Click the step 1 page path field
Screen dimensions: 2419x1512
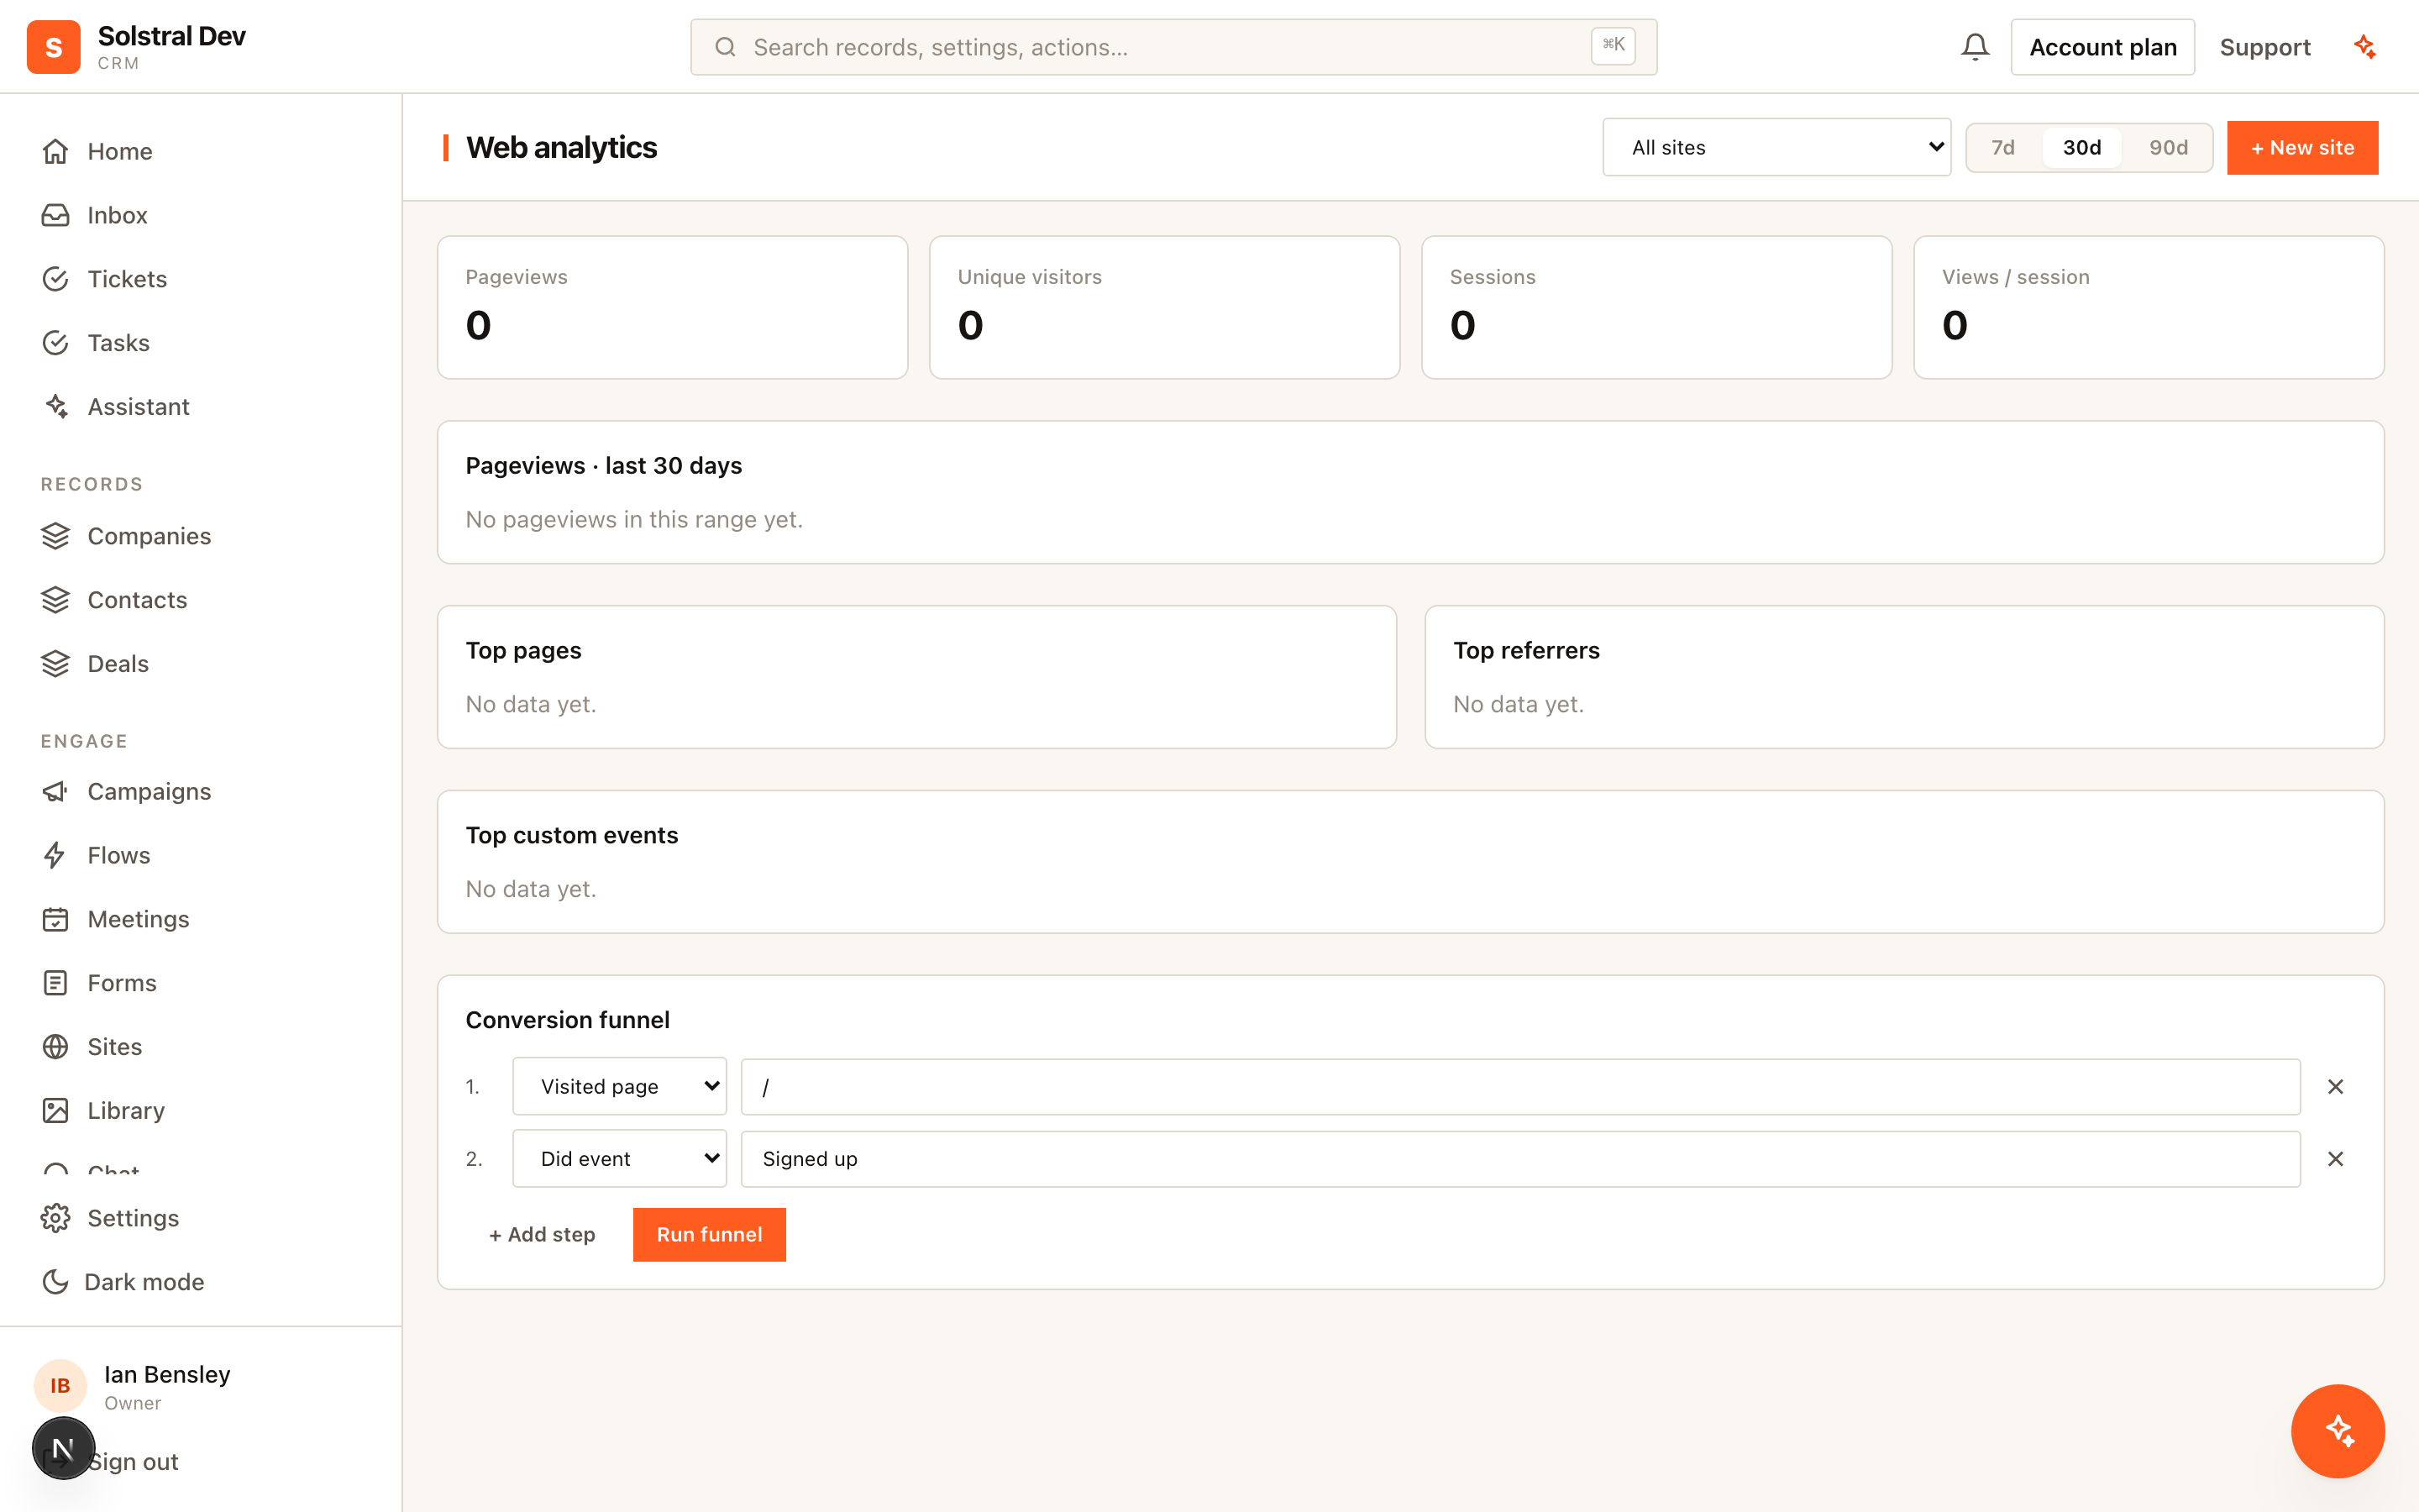click(1520, 1086)
